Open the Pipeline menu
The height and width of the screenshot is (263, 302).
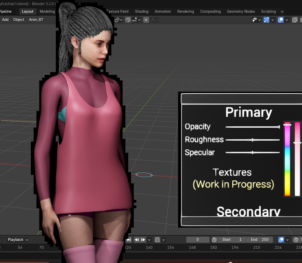pos(6,11)
